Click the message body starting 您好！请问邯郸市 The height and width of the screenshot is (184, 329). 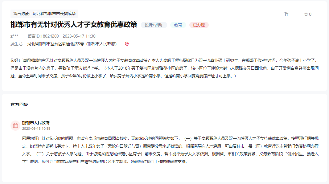pos(165,68)
